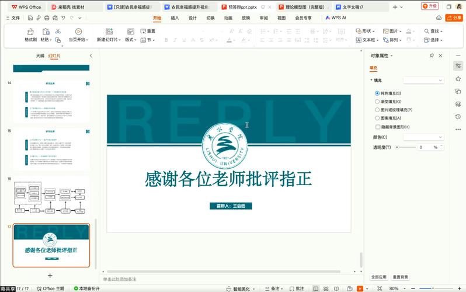Open the Color (颜色) dropdown

(423, 137)
